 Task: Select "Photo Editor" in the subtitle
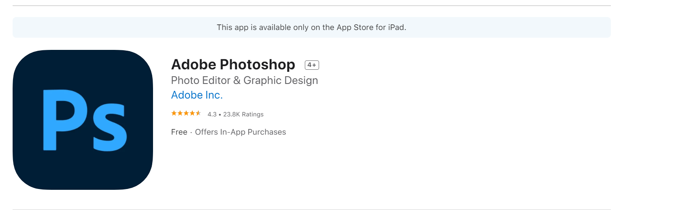(x=201, y=80)
